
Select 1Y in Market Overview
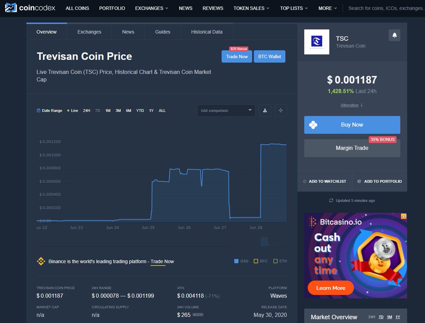pos(398,317)
